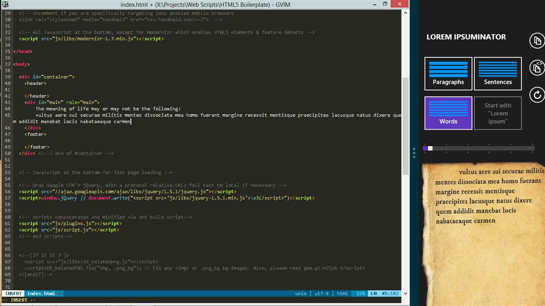Image resolution: width=545 pixels, height=306 pixels.
Task: Click the generated text on the parchment
Action: [489, 196]
